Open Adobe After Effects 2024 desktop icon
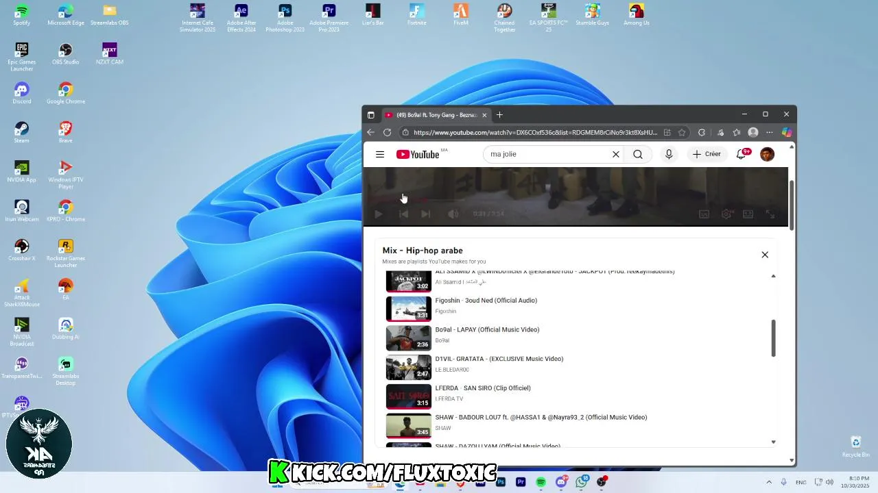Image resolution: width=878 pixels, height=493 pixels. [x=241, y=18]
